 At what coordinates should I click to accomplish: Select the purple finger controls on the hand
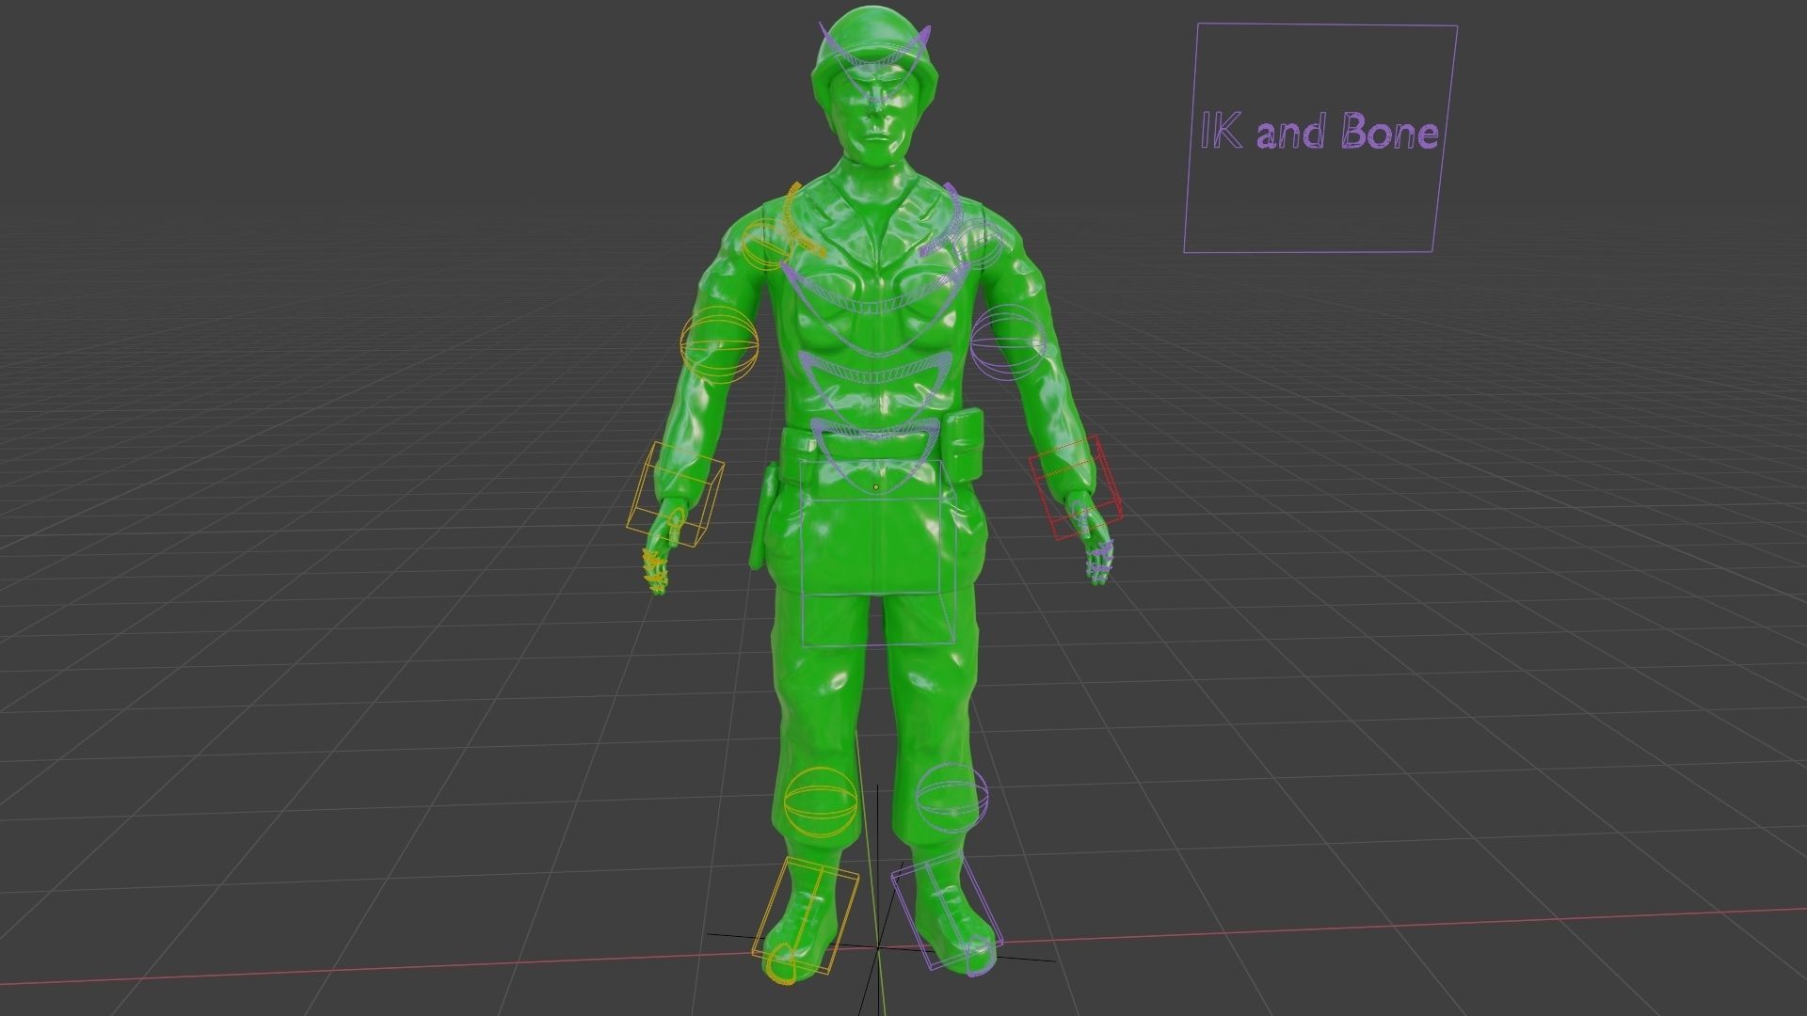click(1098, 563)
